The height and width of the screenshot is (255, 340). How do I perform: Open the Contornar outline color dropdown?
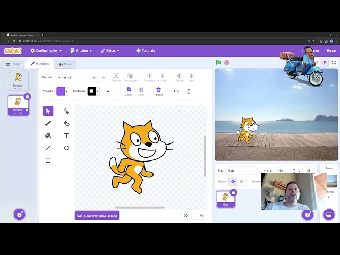(x=98, y=91)
